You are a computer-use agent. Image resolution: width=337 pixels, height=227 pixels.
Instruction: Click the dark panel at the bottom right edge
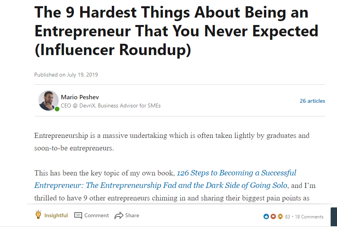point(334,217)
